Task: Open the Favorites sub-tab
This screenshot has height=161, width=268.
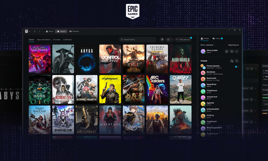Action: [57, 40]
